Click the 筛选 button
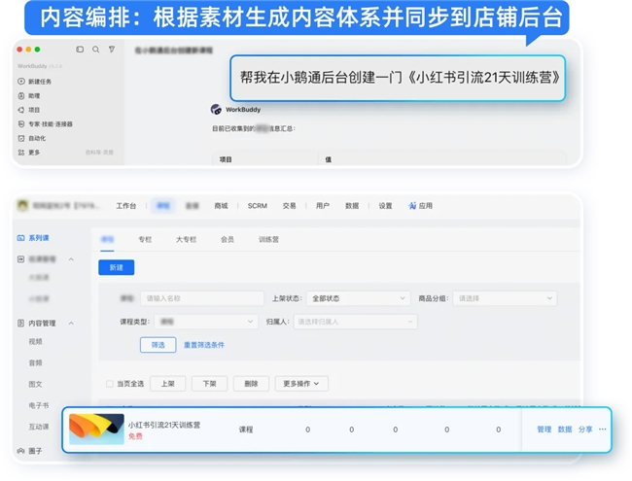 coord(158,345)
